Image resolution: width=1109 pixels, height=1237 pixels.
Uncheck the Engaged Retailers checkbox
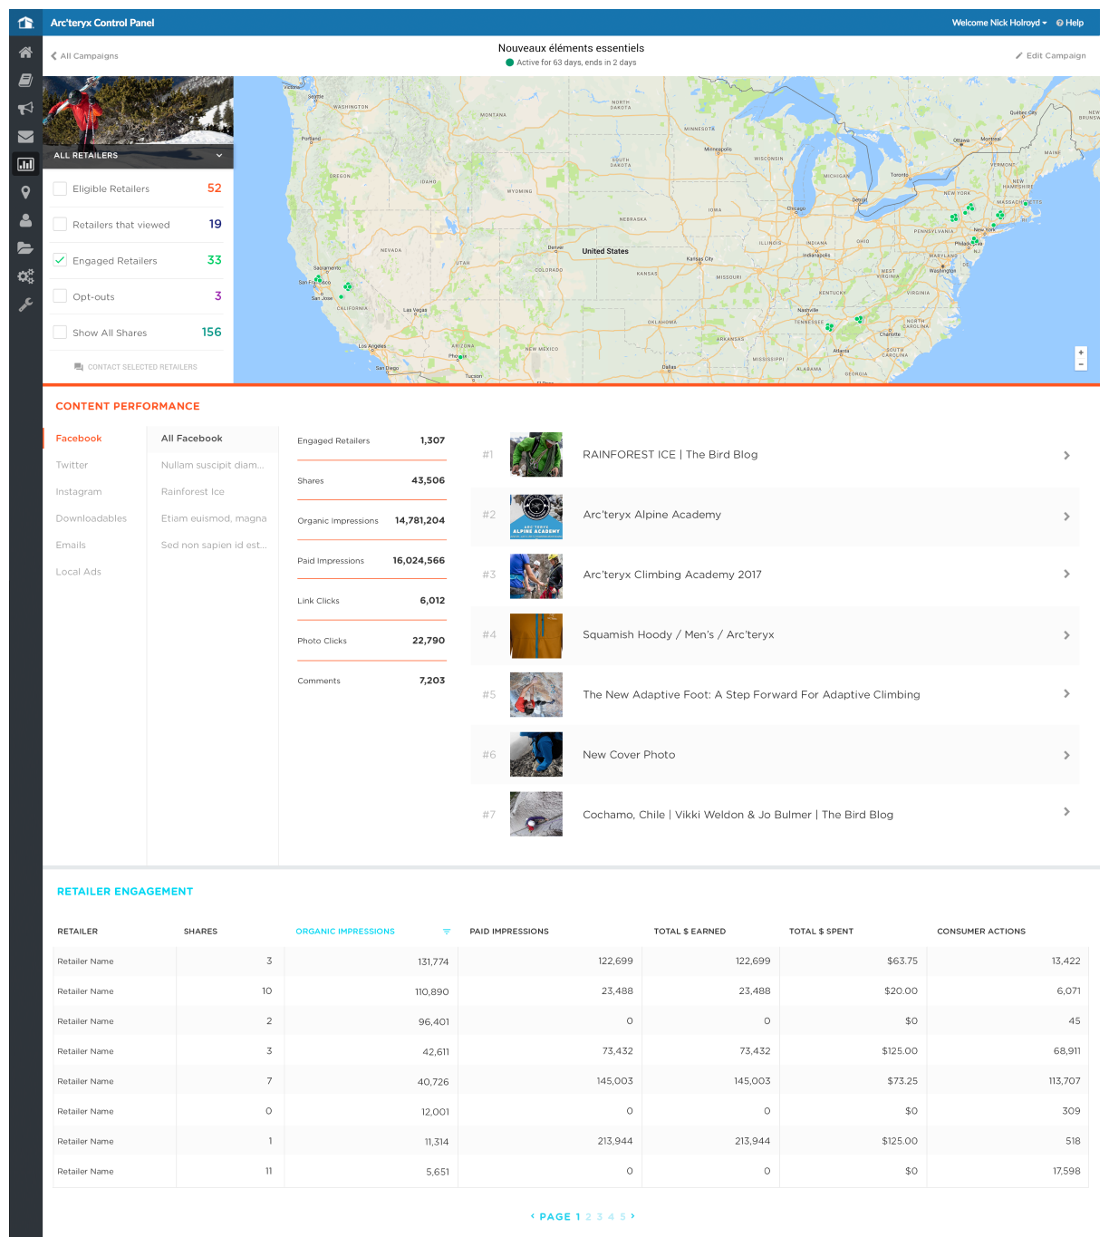60,260
